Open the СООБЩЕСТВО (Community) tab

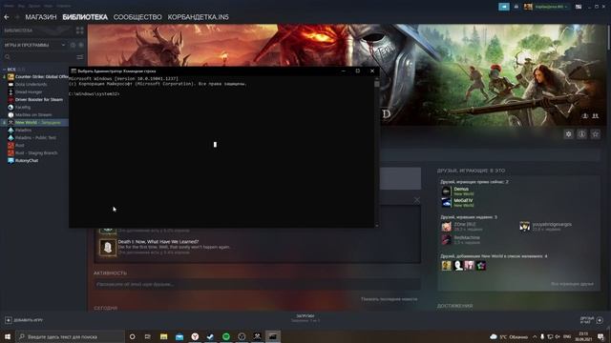137,17
